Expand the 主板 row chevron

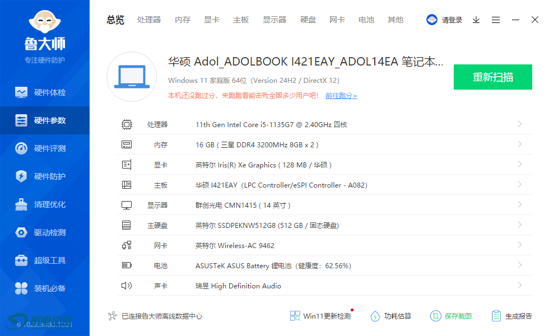pos(520,184)
